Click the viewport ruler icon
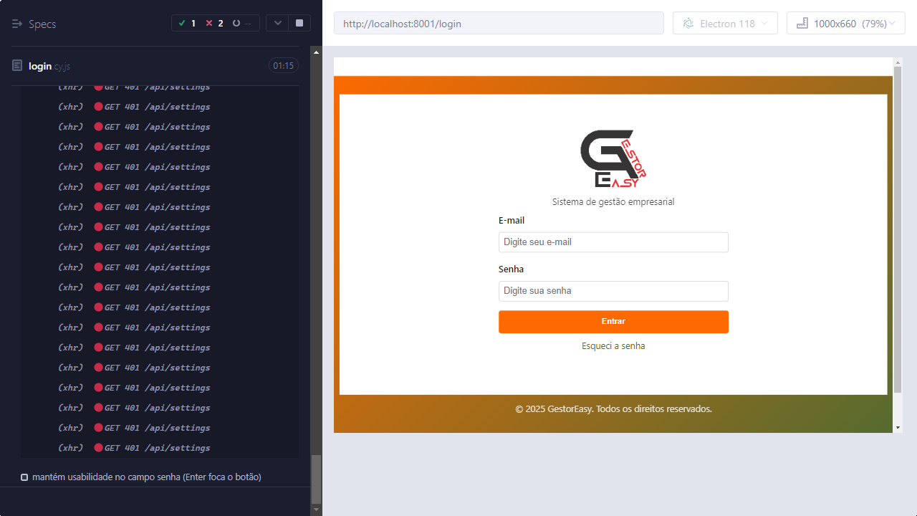Screen dimensions: 917x516 pos(802,24)
